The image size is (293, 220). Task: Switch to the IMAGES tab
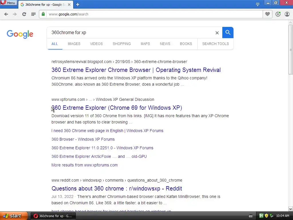click(74, 44)
